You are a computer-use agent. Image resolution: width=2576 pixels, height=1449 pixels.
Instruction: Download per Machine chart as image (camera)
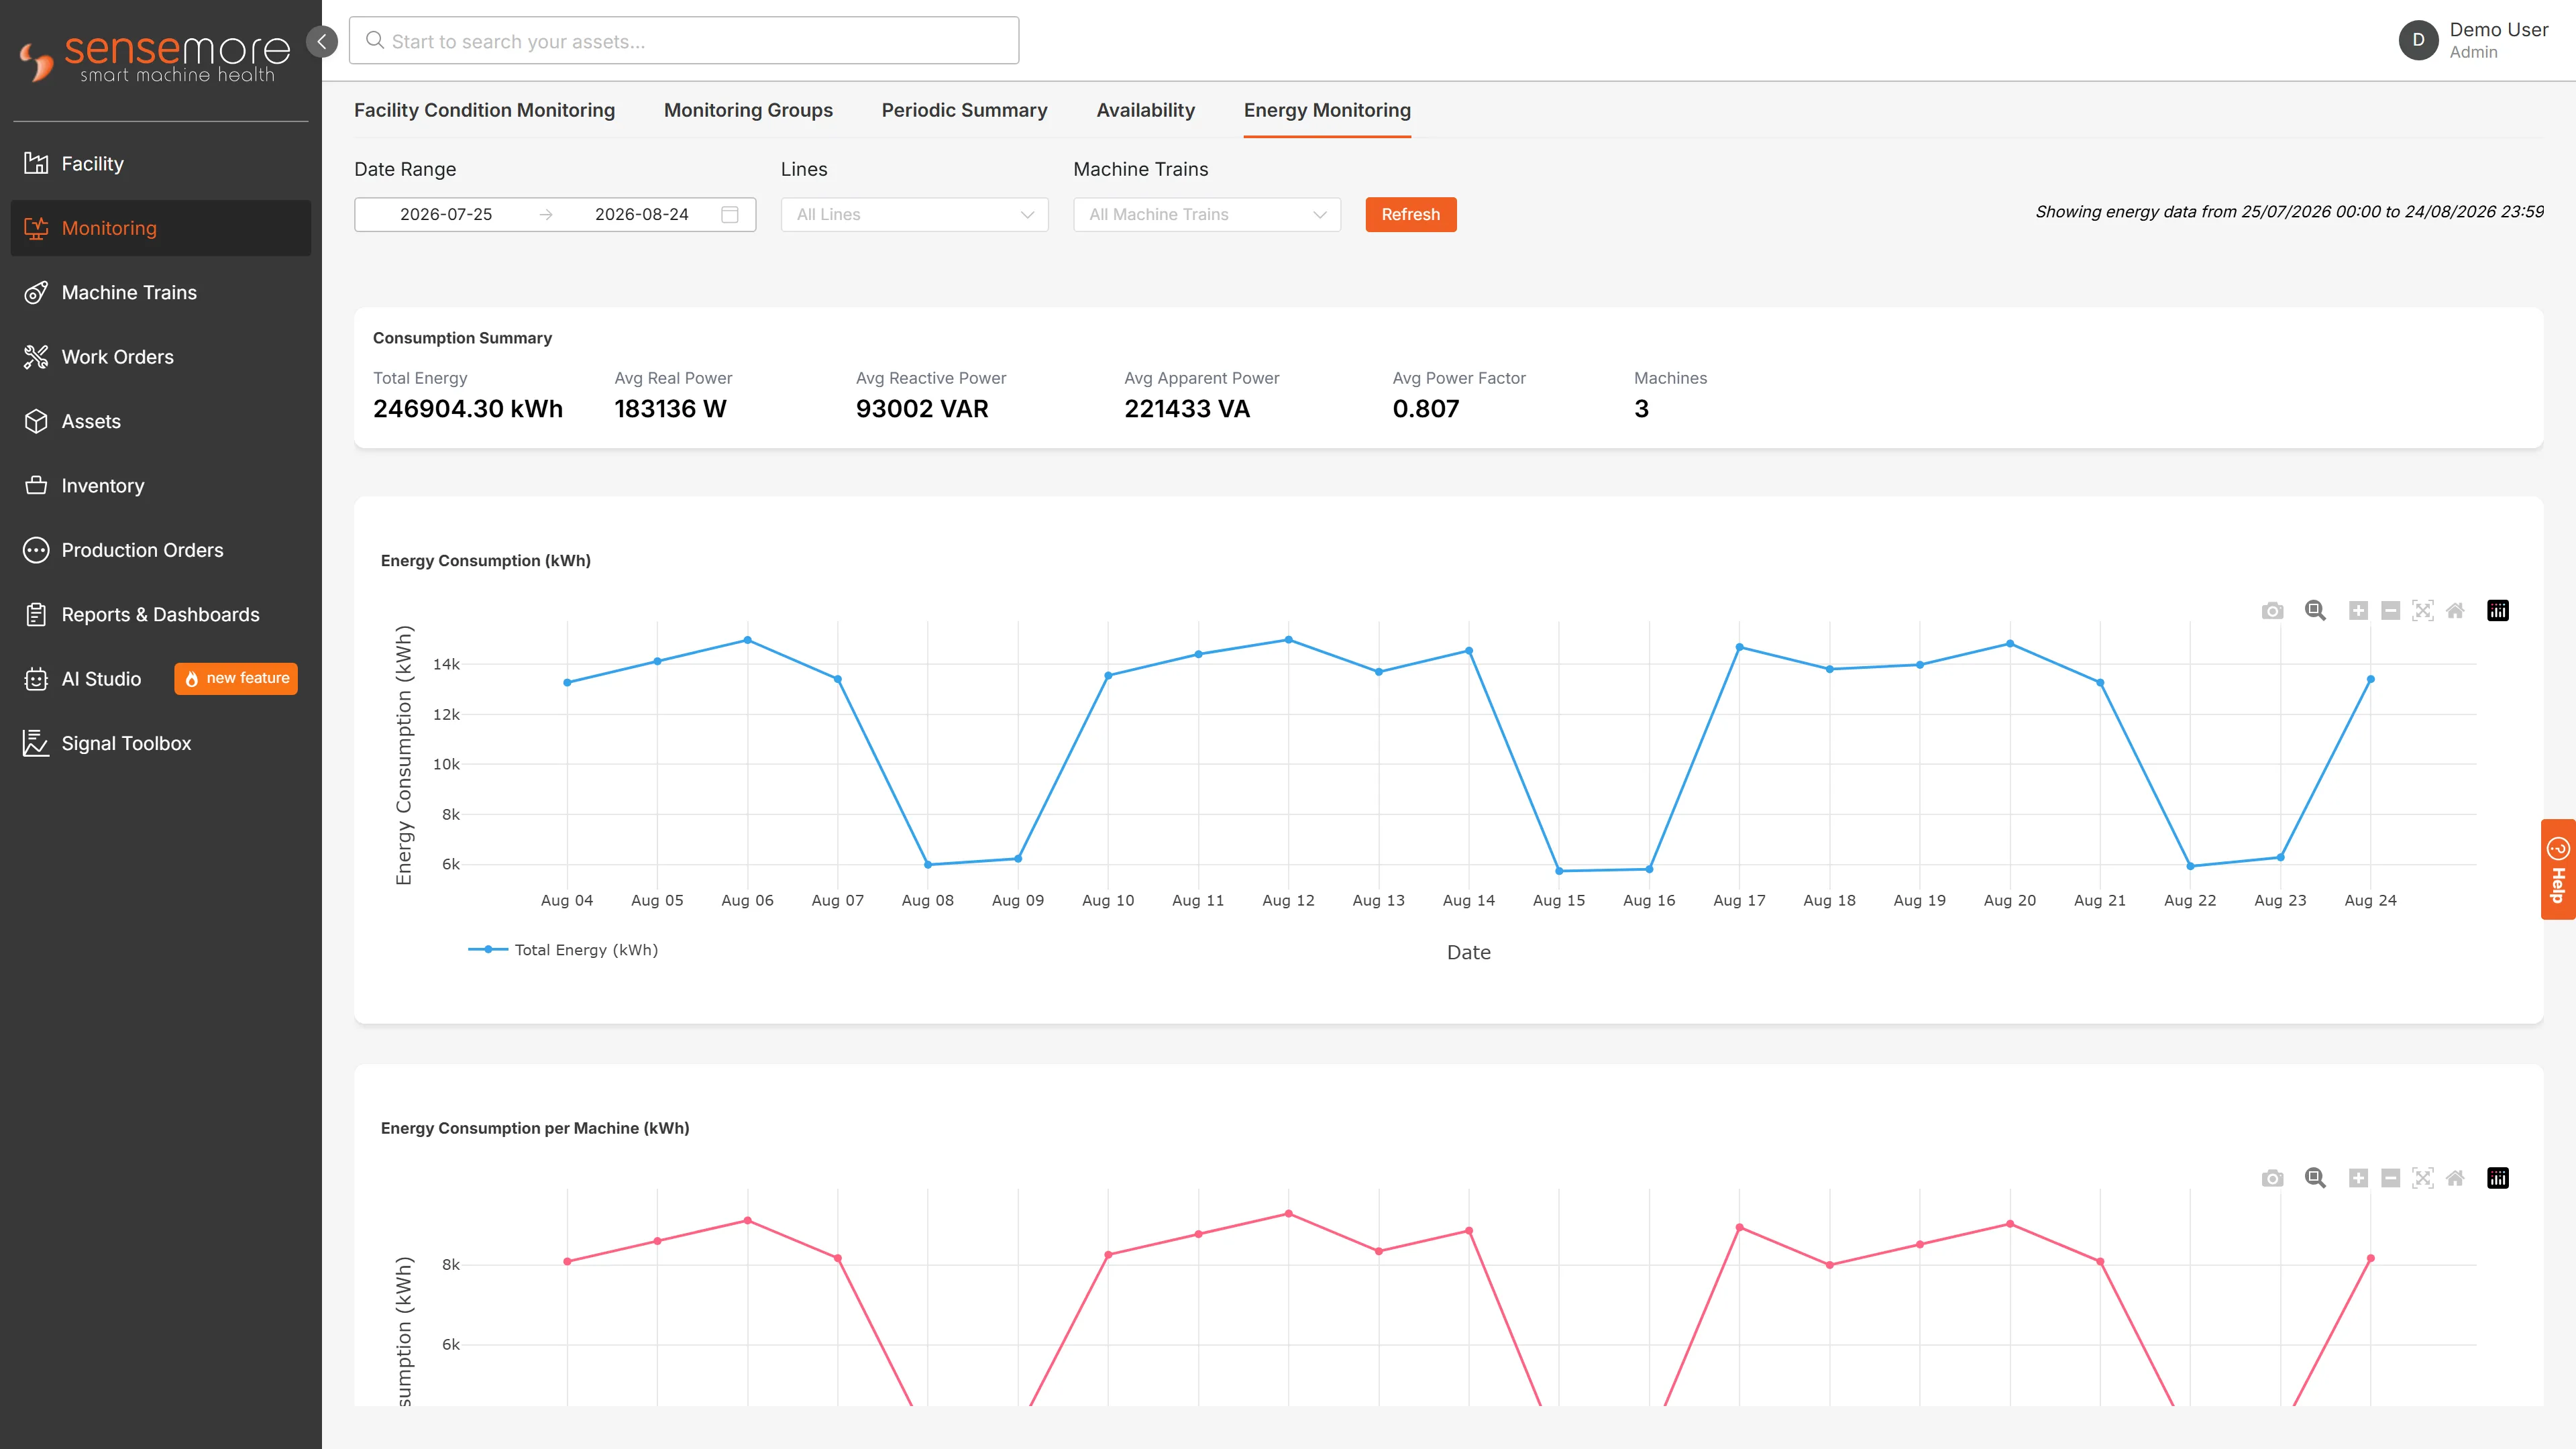point(2272,1178)
